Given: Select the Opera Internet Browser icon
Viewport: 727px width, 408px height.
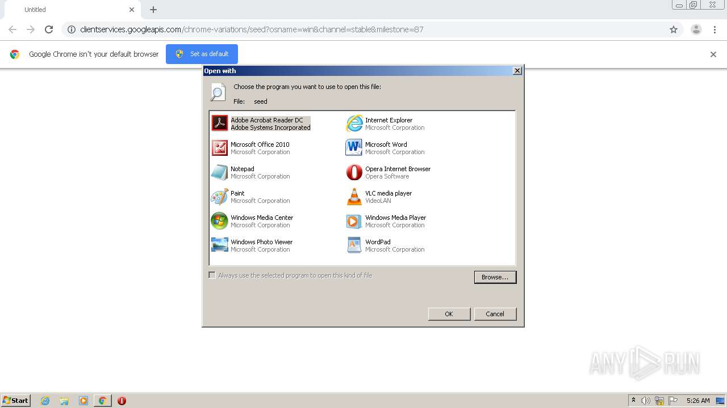Looking at the screenshot, I should 354,172.
